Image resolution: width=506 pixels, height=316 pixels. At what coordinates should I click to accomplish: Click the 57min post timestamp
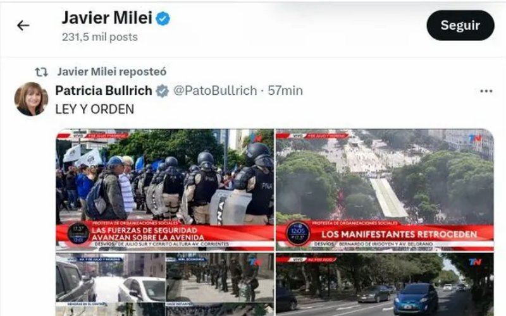click(x=285, y=90)
